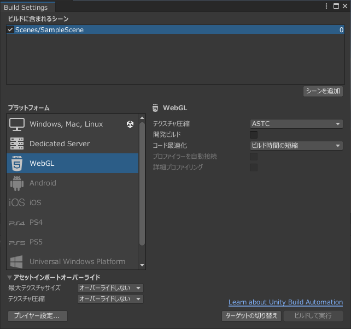
Task: Click the Android robot icon
Action: point(17,183)
